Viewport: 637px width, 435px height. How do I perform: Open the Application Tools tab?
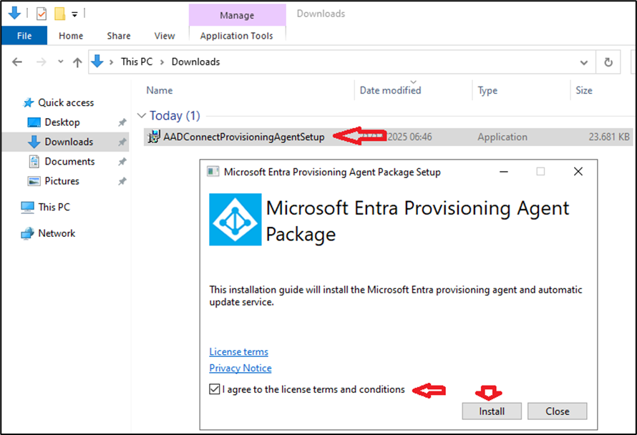[x=236, y=36]
